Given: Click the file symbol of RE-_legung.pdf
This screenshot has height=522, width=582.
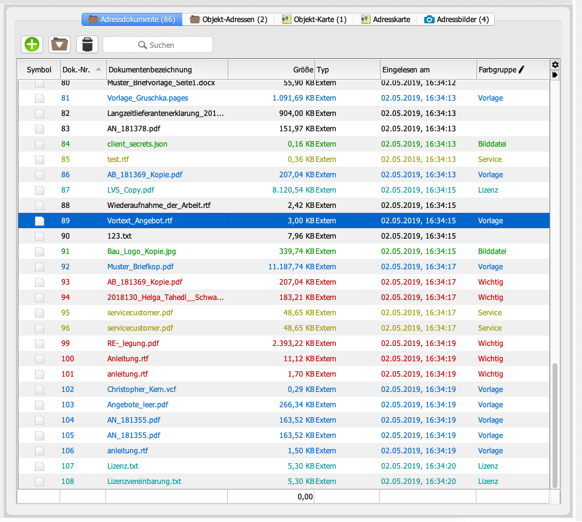Looking at the screenshot, I should (39, 344).
